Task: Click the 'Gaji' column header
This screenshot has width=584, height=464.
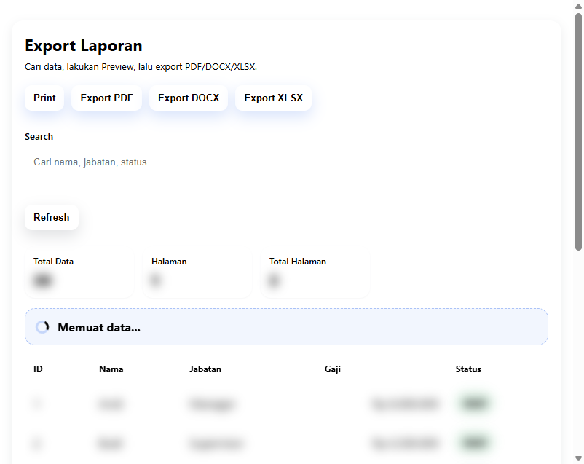Action: click(x=333, y=369)
